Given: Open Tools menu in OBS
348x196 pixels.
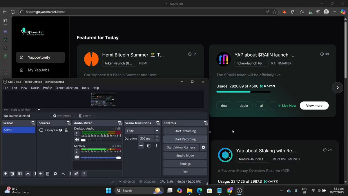Looking at the screenshot, I should point(85,88).
